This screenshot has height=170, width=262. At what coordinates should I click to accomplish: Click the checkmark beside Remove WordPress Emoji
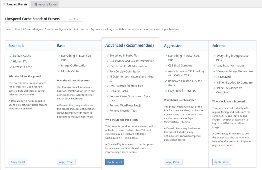coord(107,105)
